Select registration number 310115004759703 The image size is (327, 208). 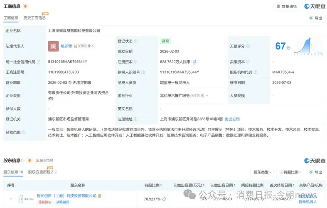click(64, 72)
